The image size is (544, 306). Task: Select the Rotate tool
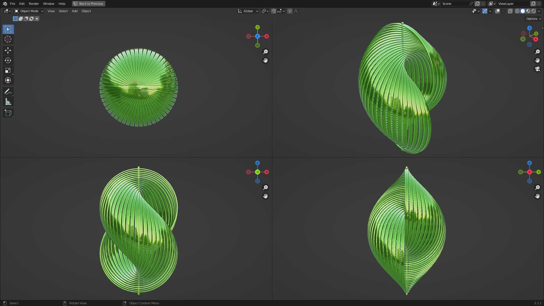[x=8, y=60]
